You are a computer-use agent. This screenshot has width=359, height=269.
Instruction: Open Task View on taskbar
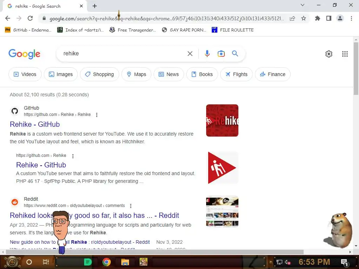pyautogui.click(x=46, y=262)
